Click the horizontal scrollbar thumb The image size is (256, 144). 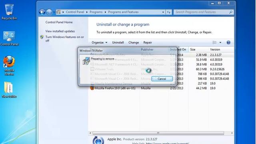point(158,133)
